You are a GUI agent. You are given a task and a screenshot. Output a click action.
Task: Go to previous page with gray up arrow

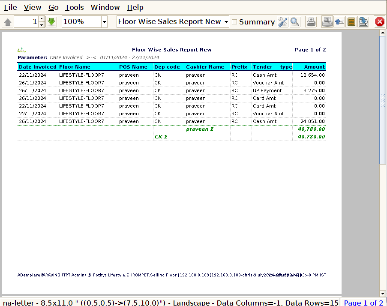8,22
